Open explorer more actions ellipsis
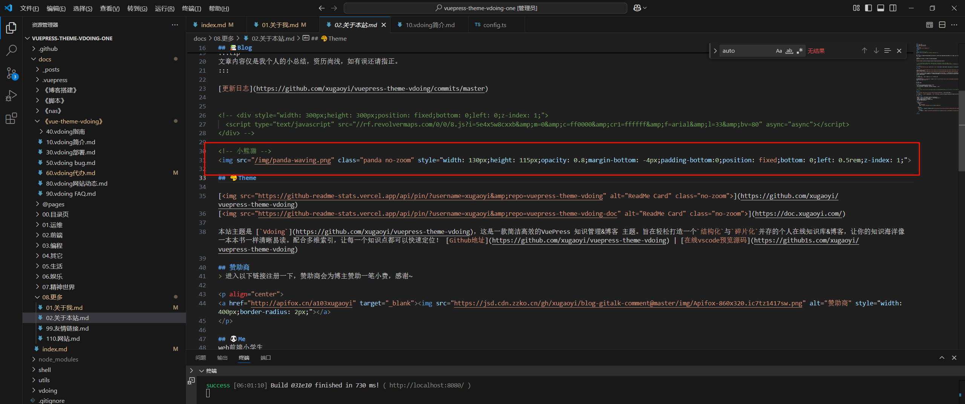The image size is (965, 404). click(175, 25)
